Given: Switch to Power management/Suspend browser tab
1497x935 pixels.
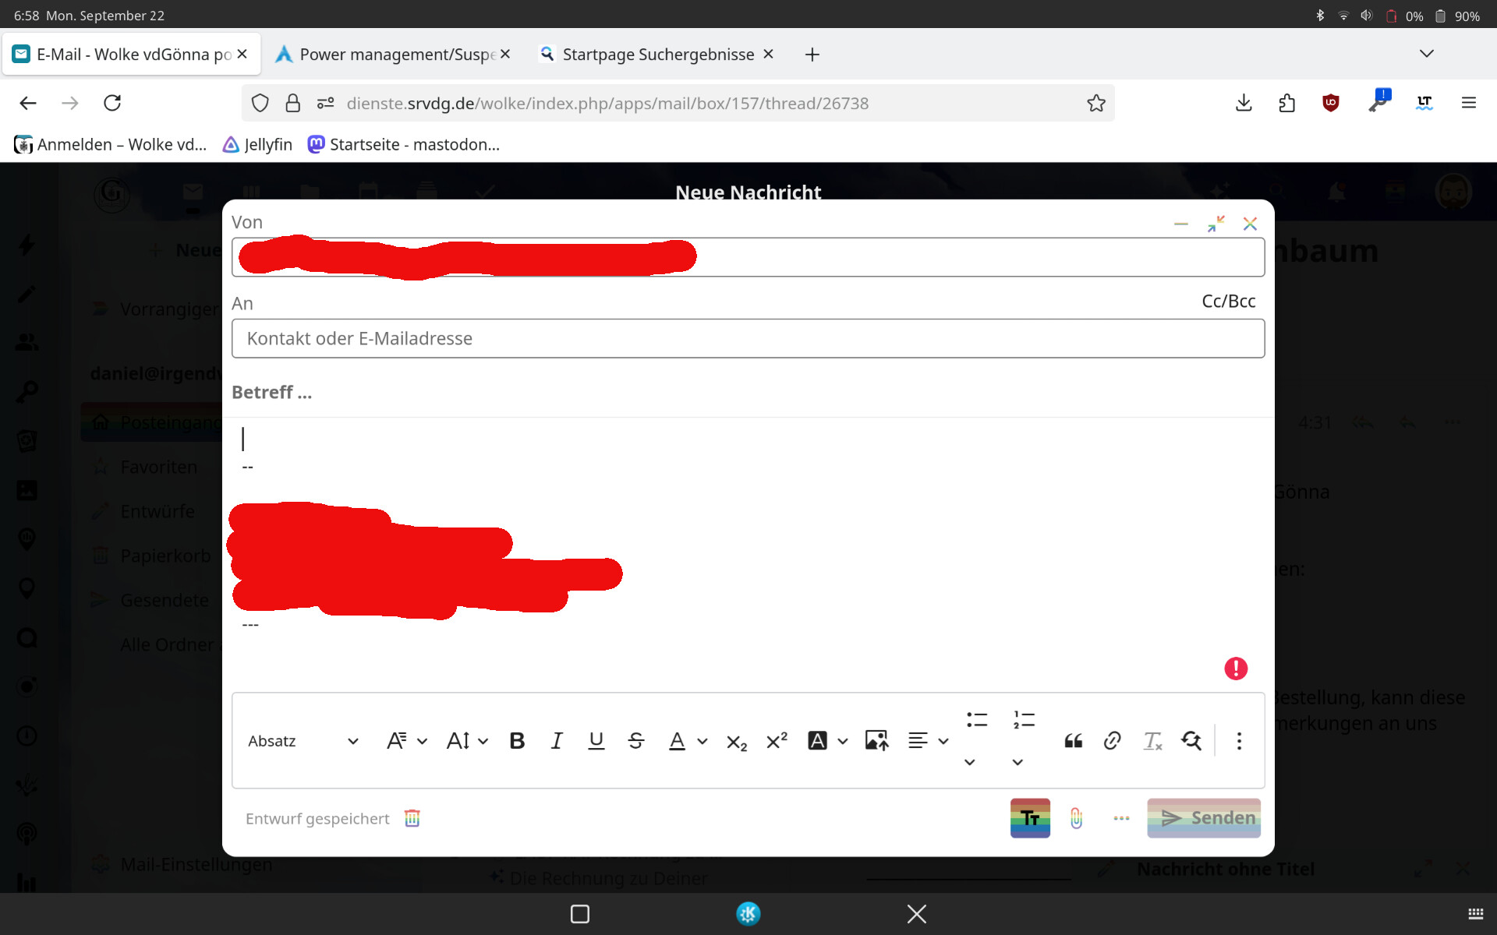Looking at the screenshot, I should 387,55.
